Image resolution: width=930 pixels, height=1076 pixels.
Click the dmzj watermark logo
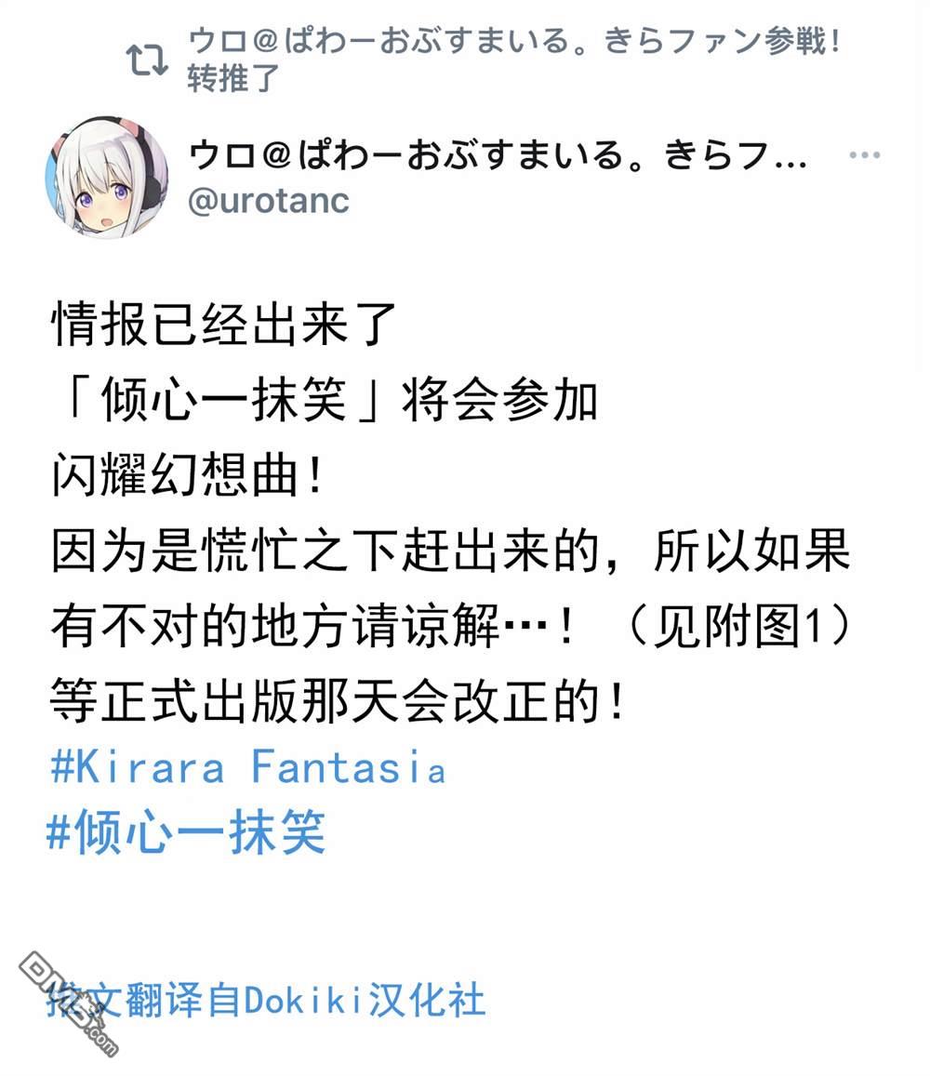tap(68, 1003)
